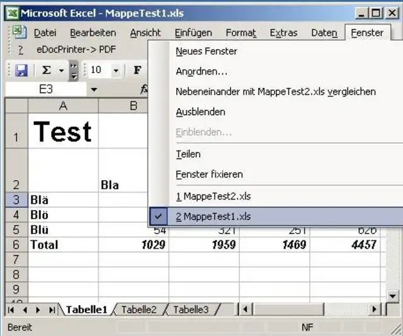Image resolution: width=403 pixels, height=336 pixels.
Task: Open the font size dropdown
Action: (116, 70)
